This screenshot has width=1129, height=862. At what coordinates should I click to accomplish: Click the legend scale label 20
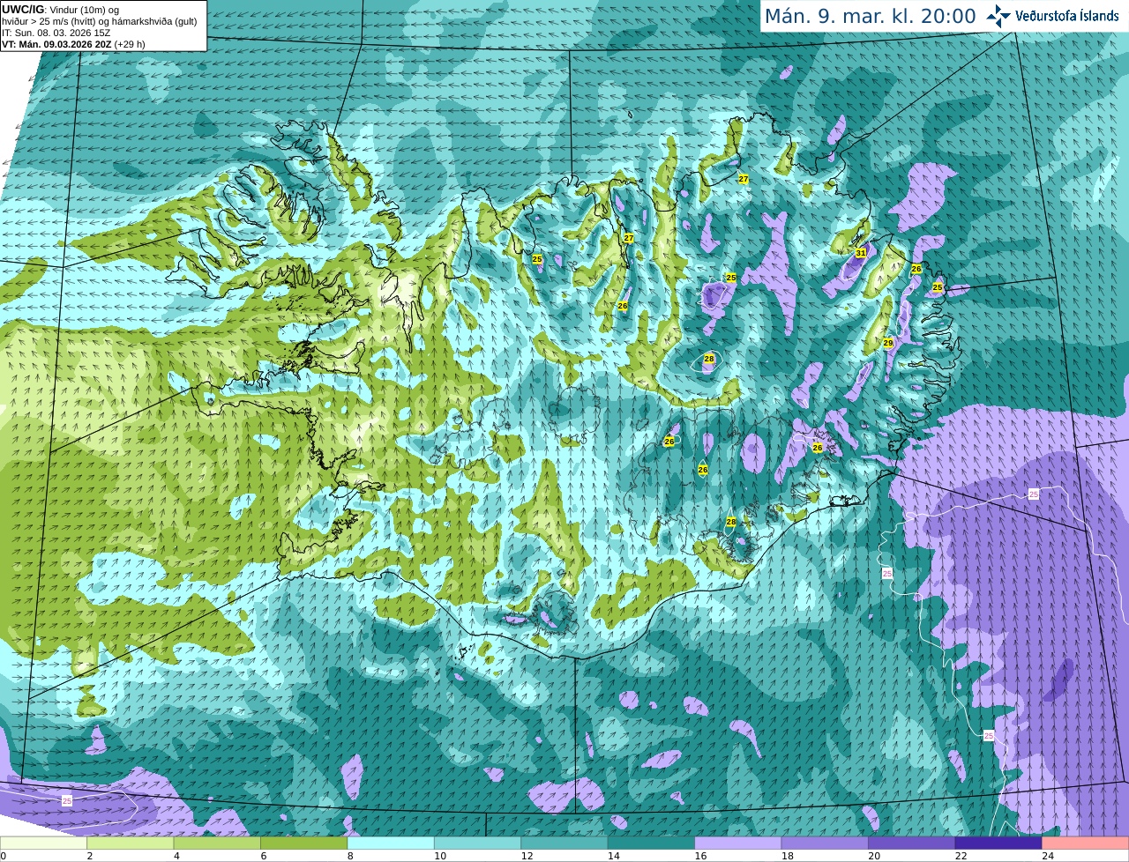pos(873,856)
